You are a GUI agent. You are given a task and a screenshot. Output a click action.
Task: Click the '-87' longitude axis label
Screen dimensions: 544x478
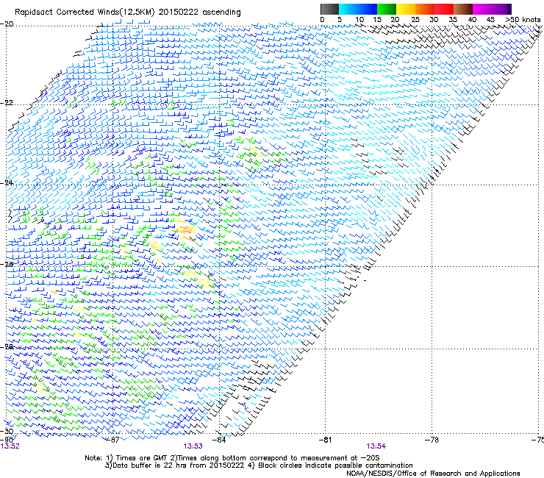112,440
